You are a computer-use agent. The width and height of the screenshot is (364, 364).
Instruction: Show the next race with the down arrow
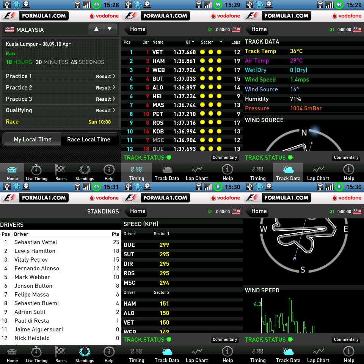pos(110,29)
